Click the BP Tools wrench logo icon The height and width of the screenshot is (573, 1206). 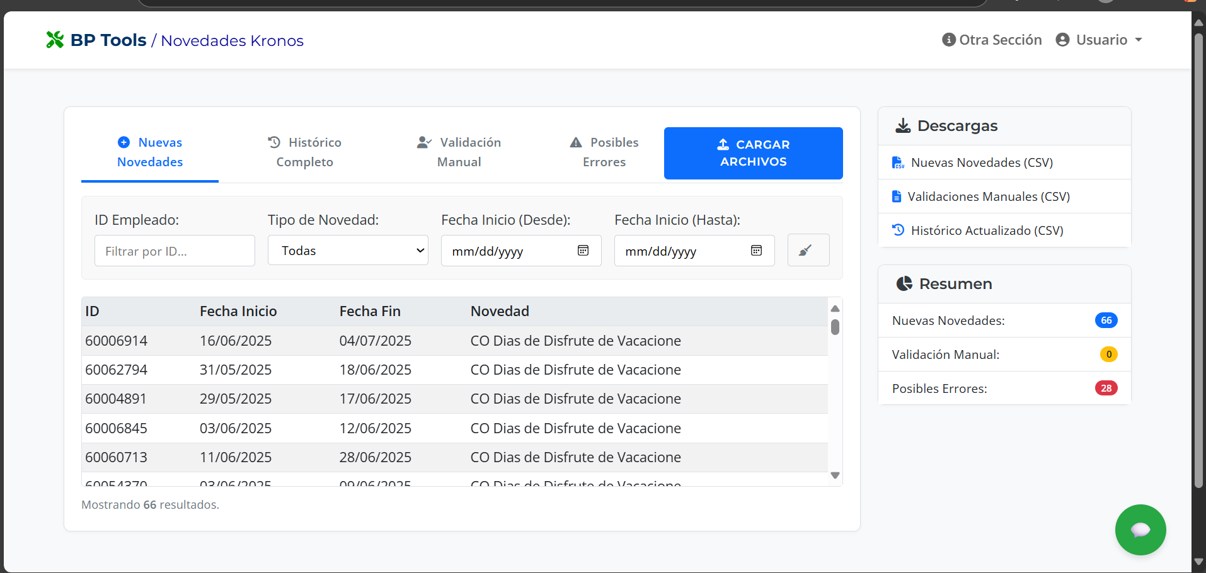click(x=55, y=40)
